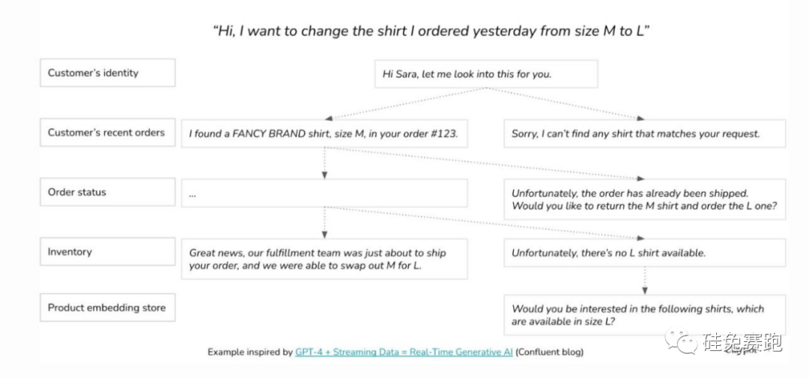Click the "(Confluent blog)" caption text
This screenshot has height=378, width=809.
pos(549,352)
